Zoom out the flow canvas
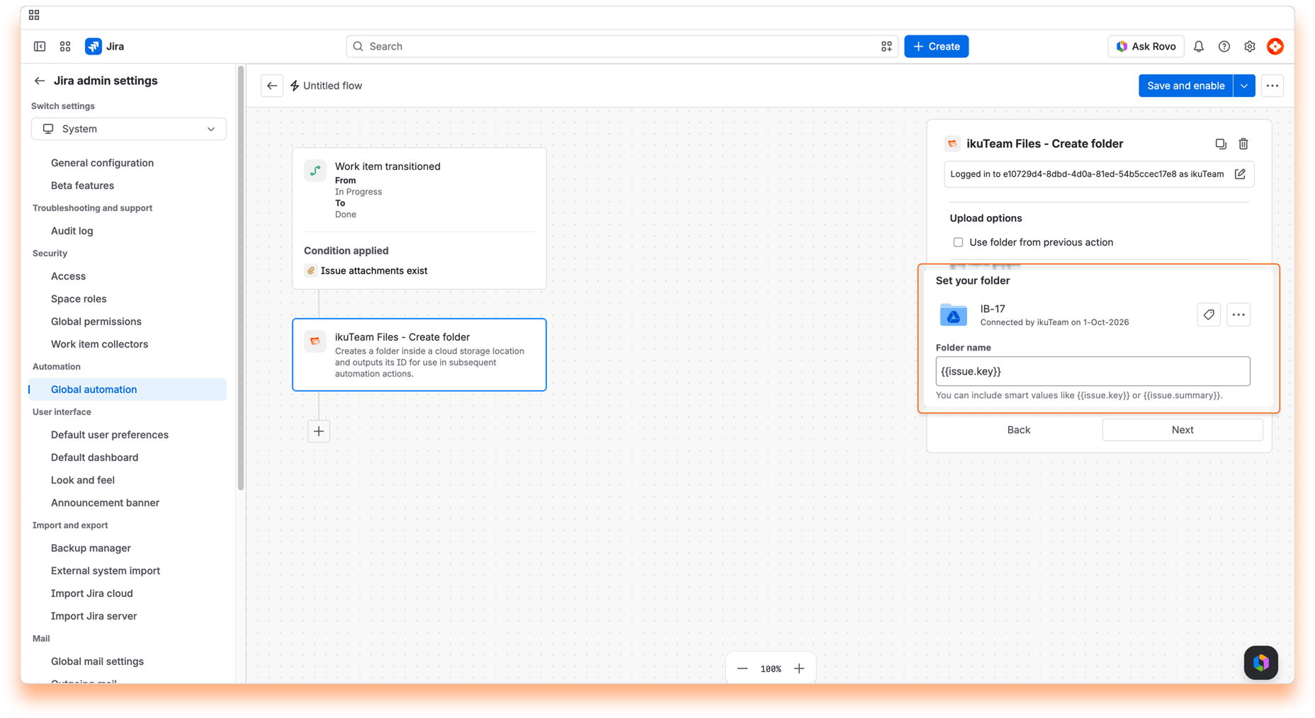This screenshot has height=718, width=1315. point(743,668)
